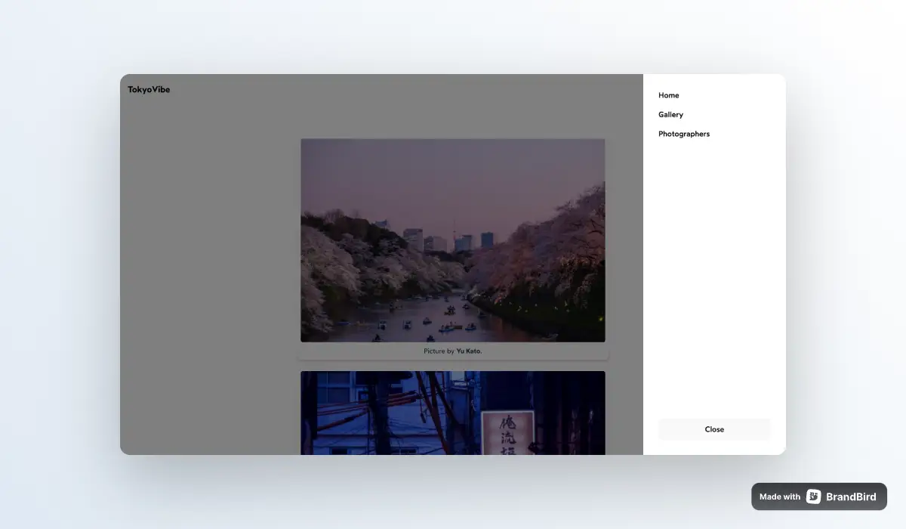Click the TokyoVibe logo

(149, 89)
